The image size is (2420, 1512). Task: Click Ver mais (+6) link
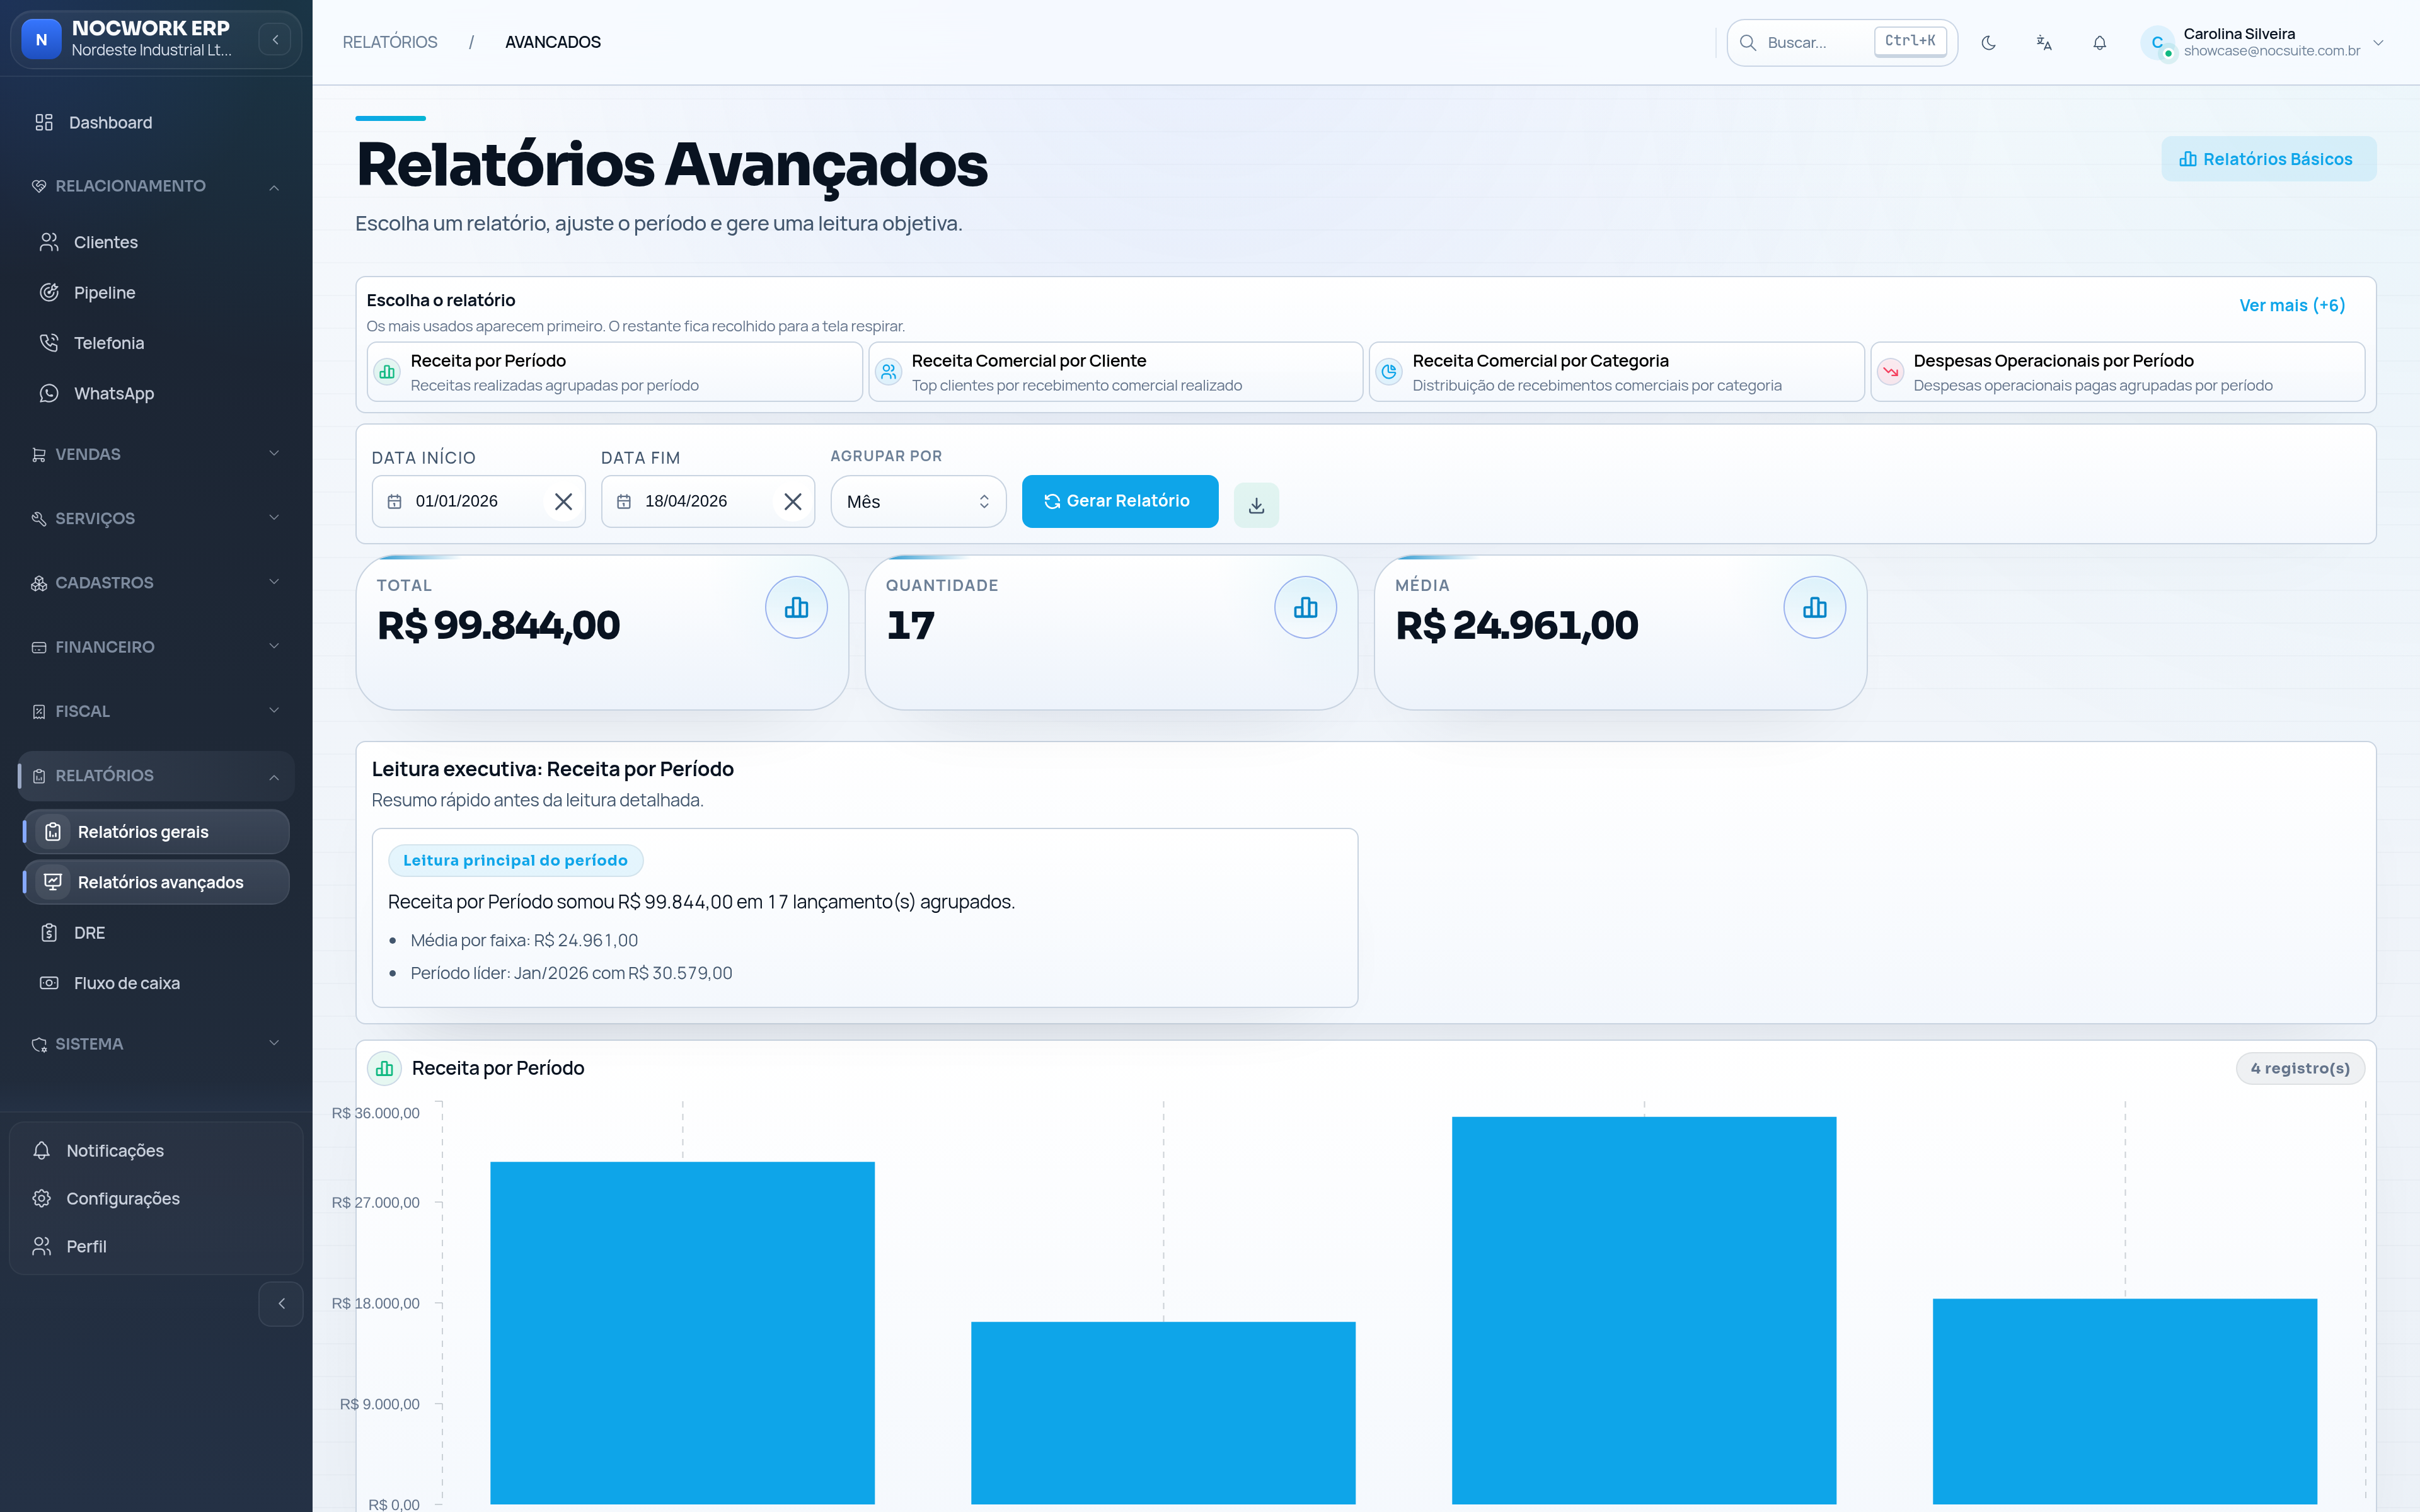(x=2292, y=305)
